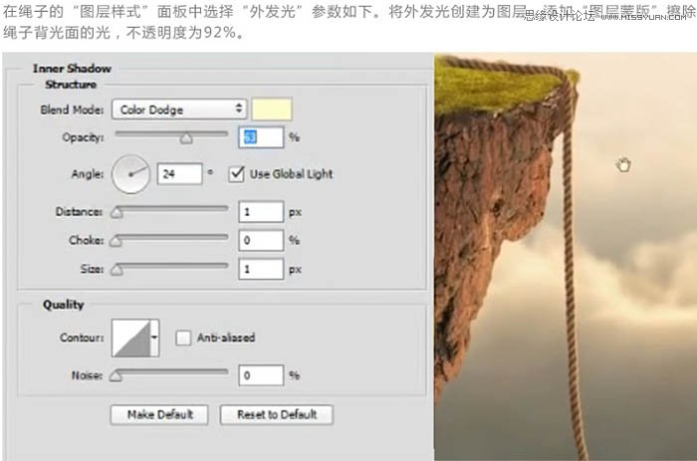Click the Noise slider handle
The image size is (697, 461).
point(116,376)
